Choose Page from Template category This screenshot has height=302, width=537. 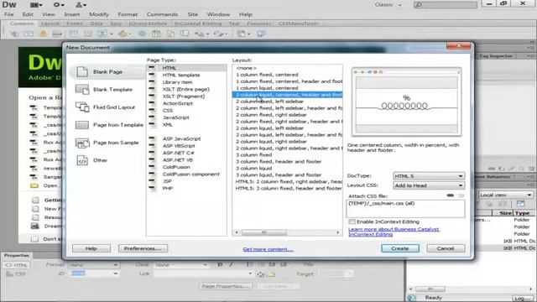click(109, 125)
